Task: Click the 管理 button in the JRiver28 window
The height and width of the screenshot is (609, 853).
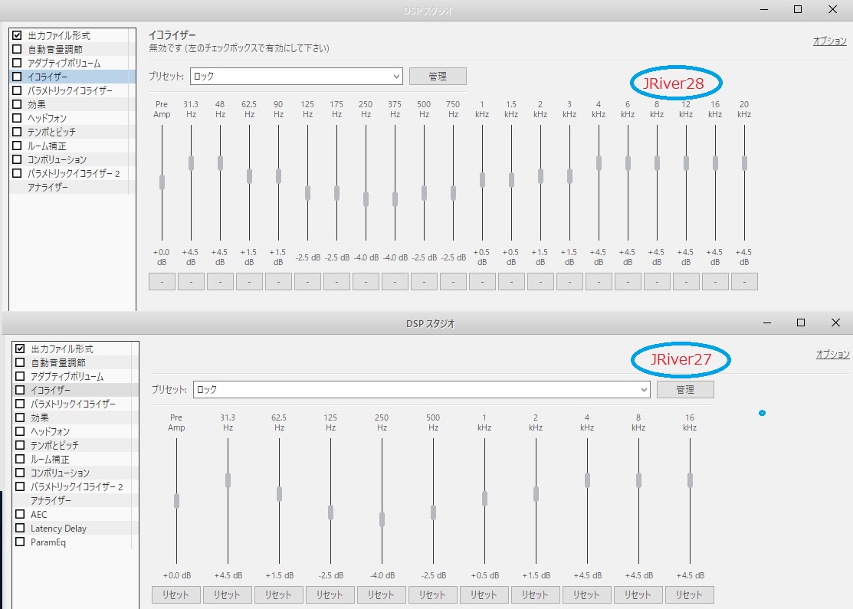Action: (x=437, y=77)
